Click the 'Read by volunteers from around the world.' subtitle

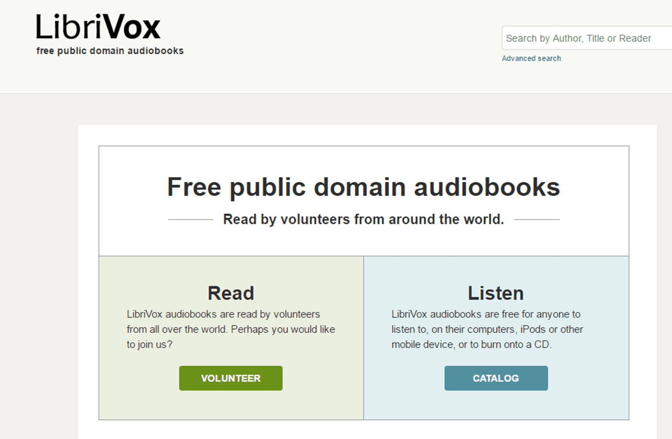tap(364, 219)
